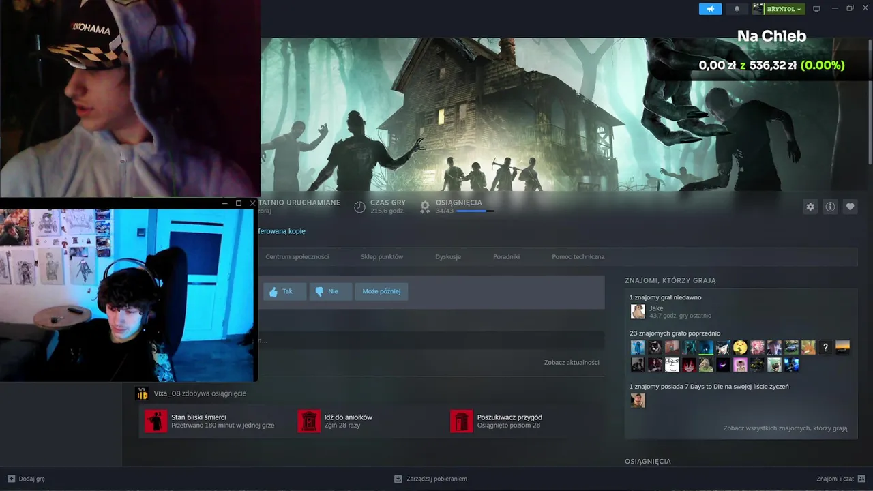
Task: Open the Pomoc techniczna tab
Action: pos(578,256)
